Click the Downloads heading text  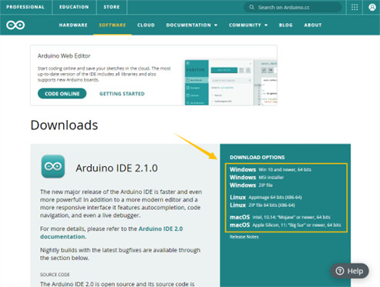[64, 125]
